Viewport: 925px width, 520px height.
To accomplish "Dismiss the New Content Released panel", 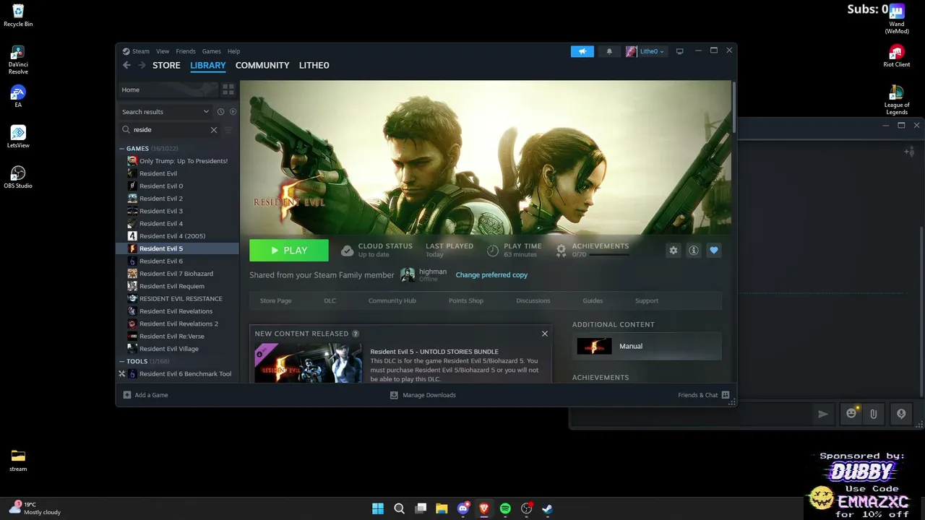I will (x=545, y=334).
